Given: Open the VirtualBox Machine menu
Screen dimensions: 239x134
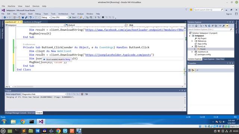Looking at the screenshot, I should tap(11, 6).
